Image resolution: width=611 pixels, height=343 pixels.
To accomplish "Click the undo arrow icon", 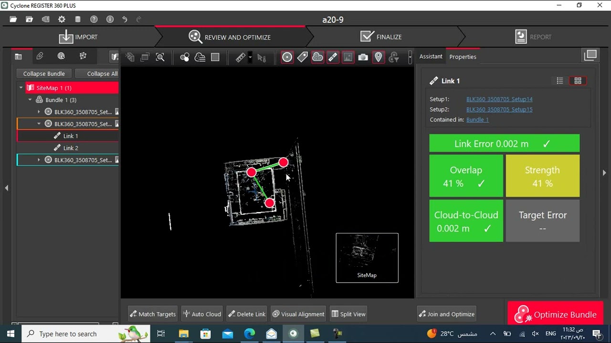I will click(x=125, y=20).
